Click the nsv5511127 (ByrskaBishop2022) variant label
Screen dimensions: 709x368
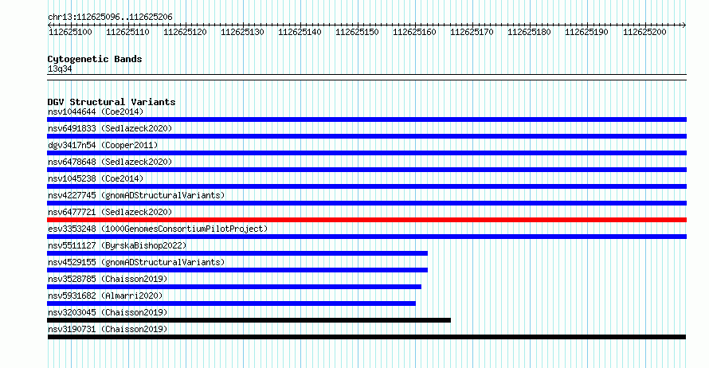(117, 245)
